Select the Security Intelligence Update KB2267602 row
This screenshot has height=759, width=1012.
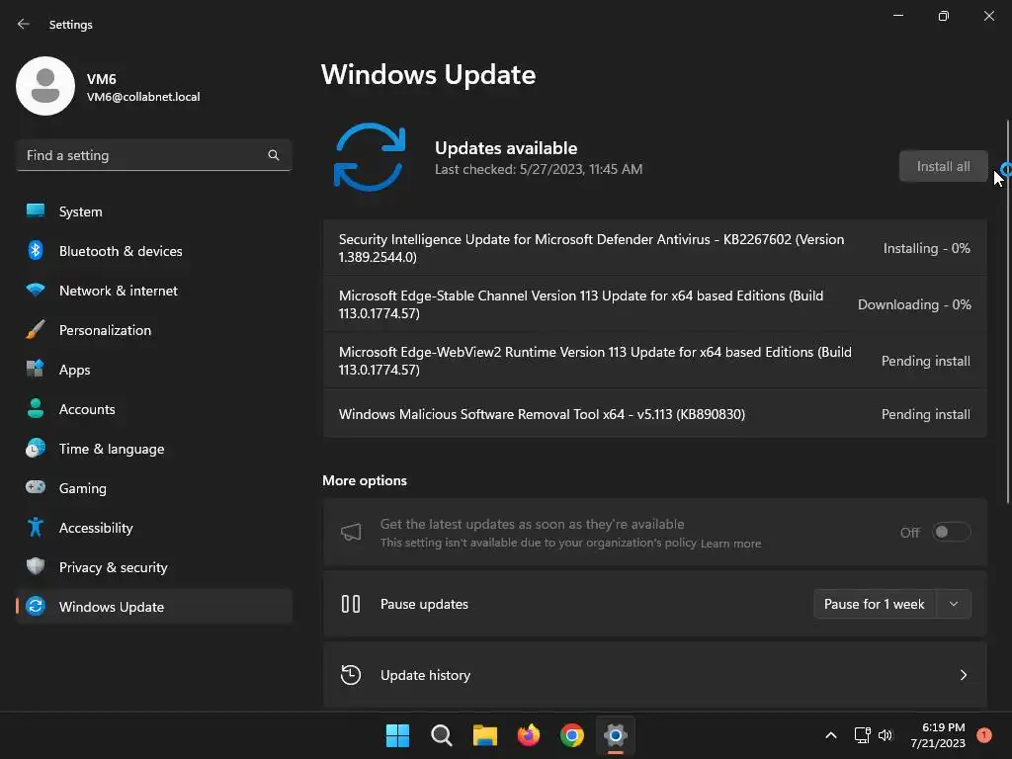(655, 248)
